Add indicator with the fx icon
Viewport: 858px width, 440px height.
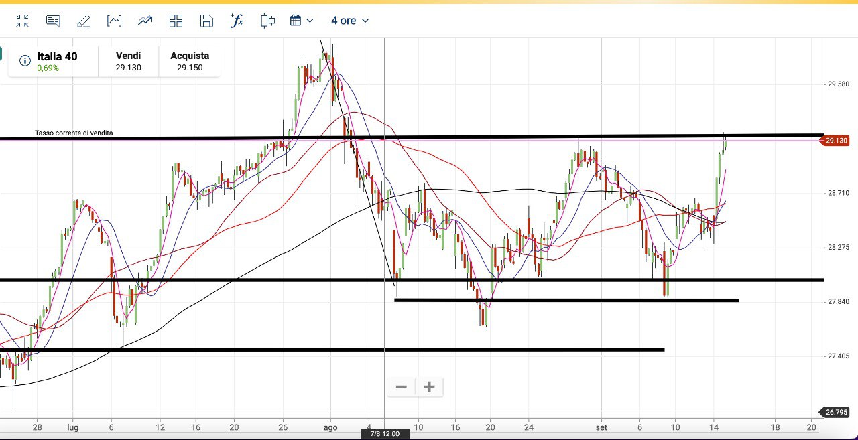[x=237, y=21]
